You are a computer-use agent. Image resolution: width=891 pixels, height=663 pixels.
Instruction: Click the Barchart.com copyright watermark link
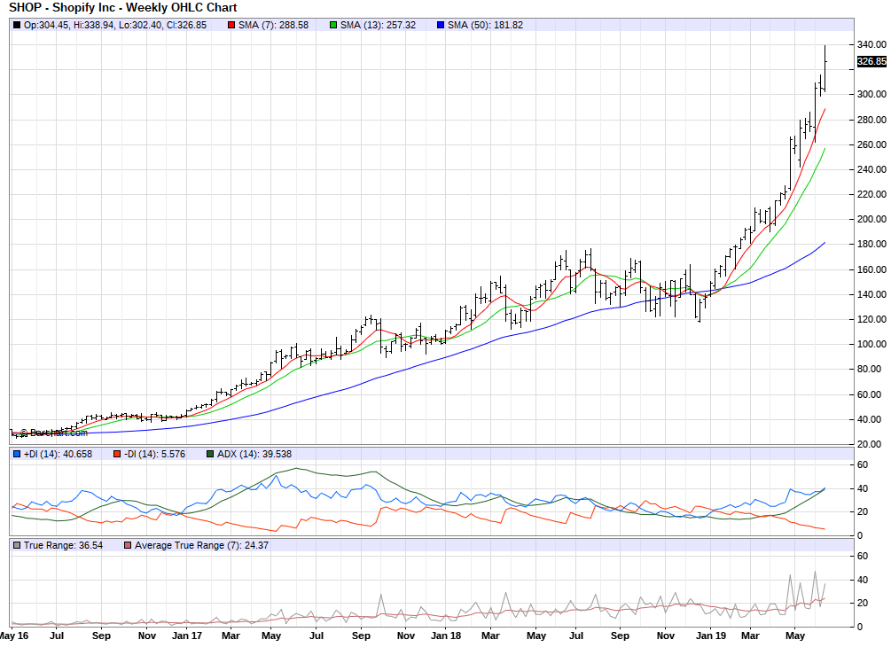click(54, 433)
